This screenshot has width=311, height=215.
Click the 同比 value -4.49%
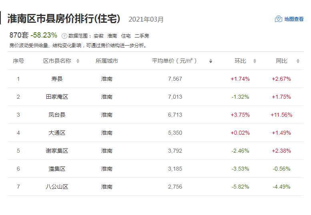pyautogui.click(x=281, y=187)
